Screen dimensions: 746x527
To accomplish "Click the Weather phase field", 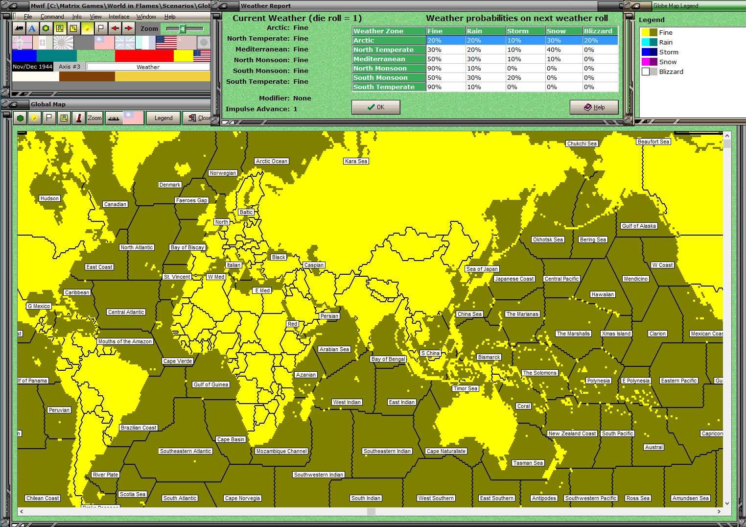I will [148, 67].
